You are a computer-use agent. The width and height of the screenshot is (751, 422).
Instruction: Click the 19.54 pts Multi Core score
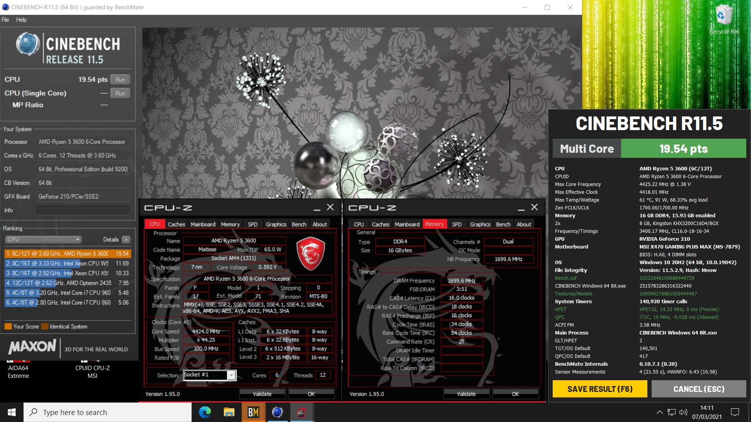pos(683,149)
